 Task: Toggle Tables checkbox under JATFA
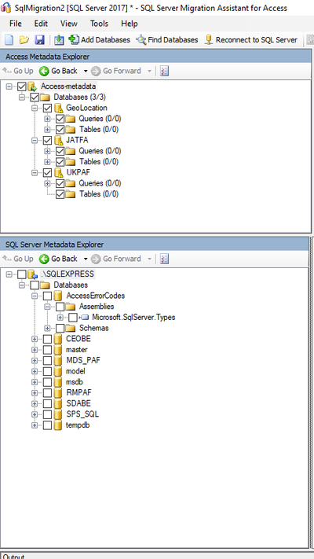click(60, 162)
